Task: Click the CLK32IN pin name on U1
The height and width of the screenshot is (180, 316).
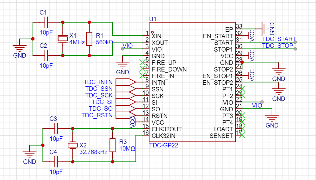Action: (164, 136)
